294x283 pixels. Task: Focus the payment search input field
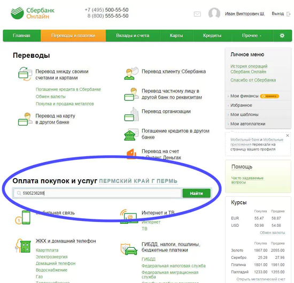coord(97,193)
